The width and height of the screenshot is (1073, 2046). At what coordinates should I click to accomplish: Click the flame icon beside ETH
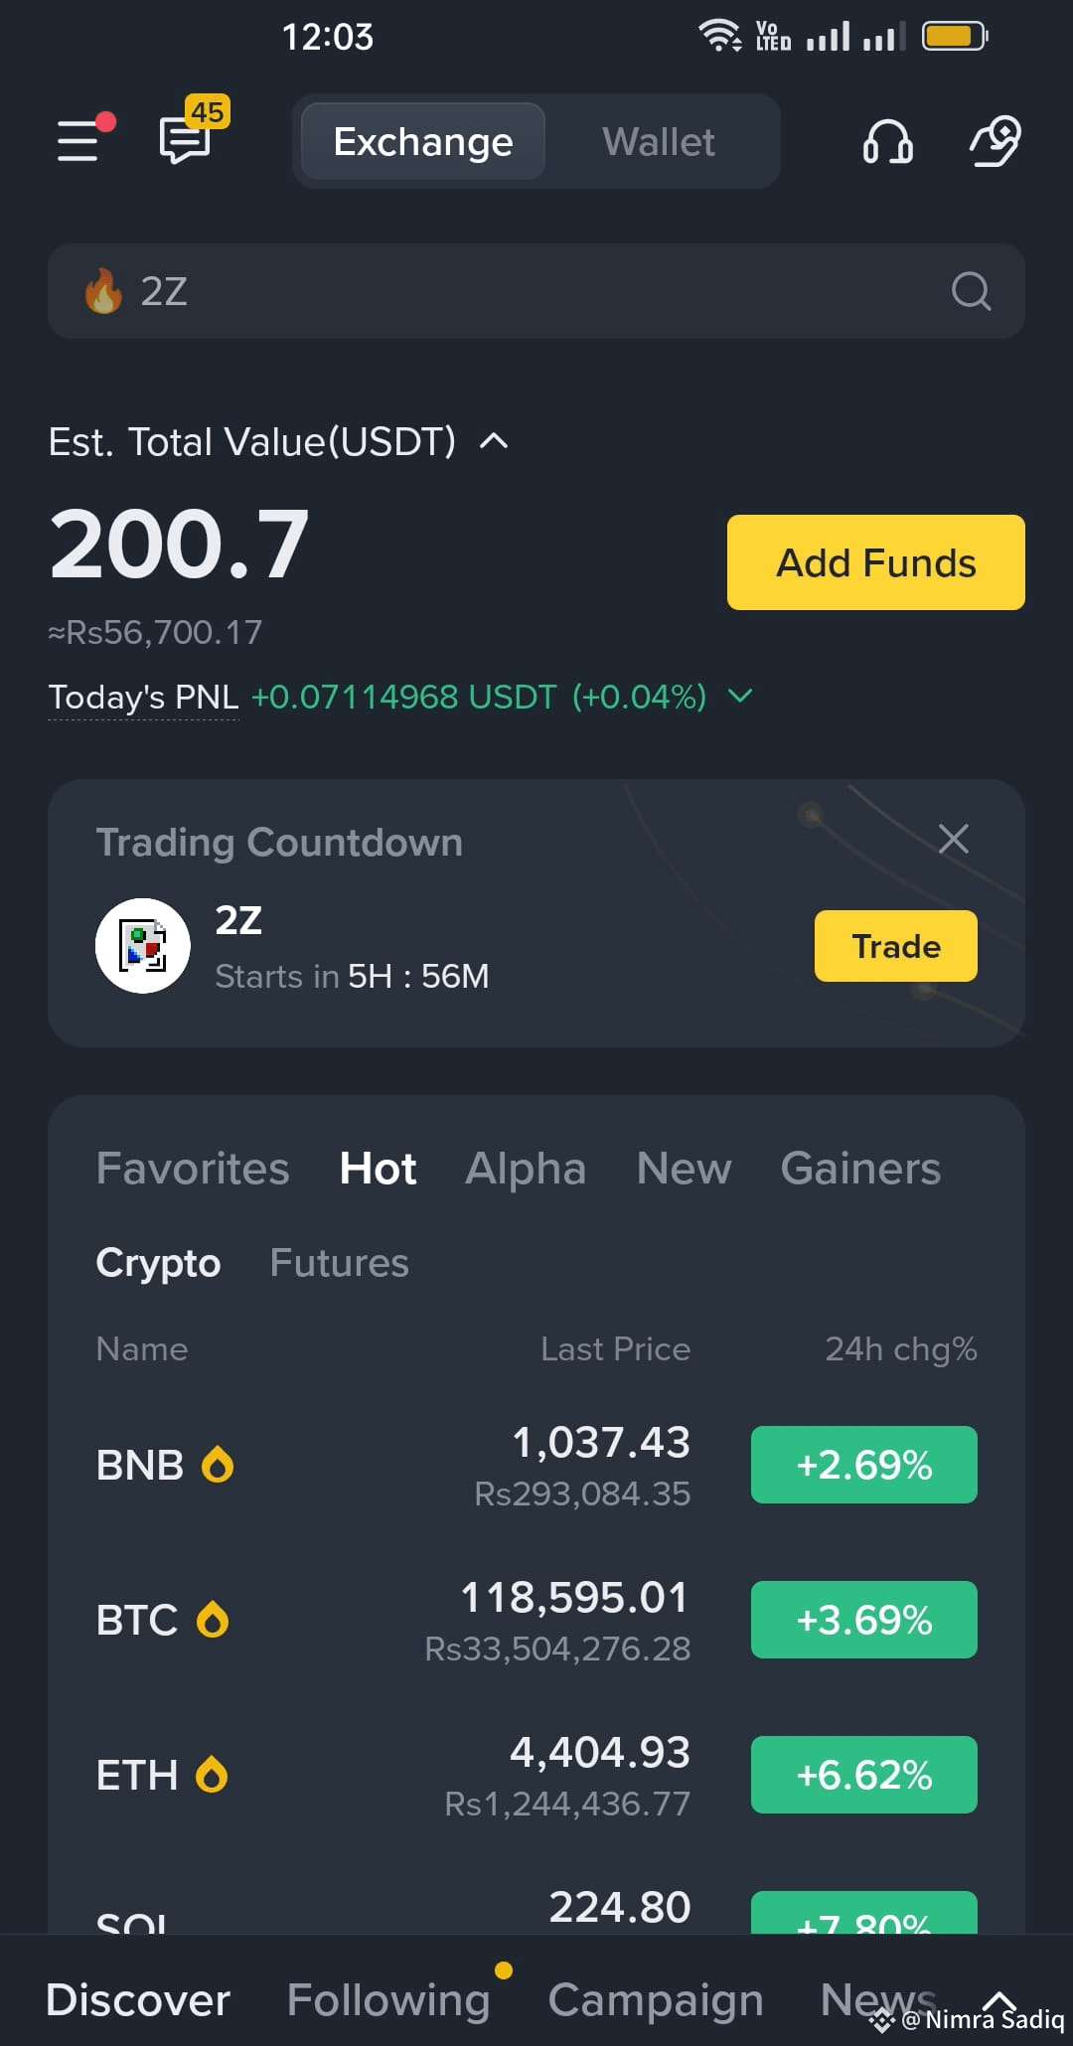pyautogui.click(x=212, y=1775)
